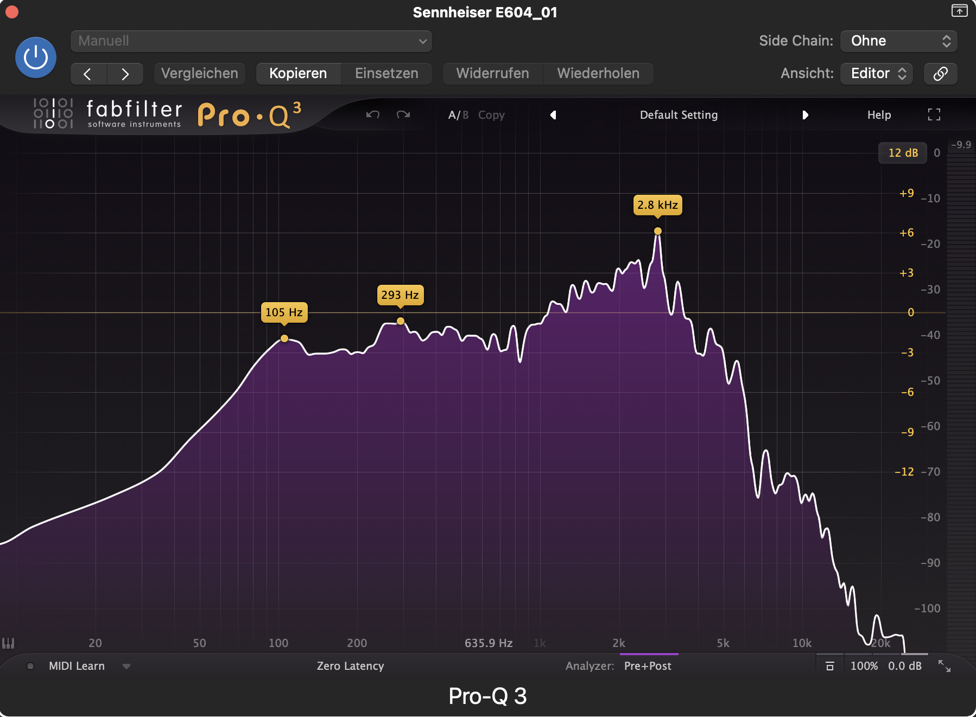Click the output level meter
Screen dimensions: 976x717
[960, 401]
